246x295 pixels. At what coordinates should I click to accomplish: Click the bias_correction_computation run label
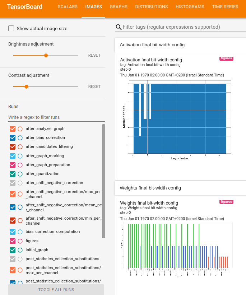point(53,231)
